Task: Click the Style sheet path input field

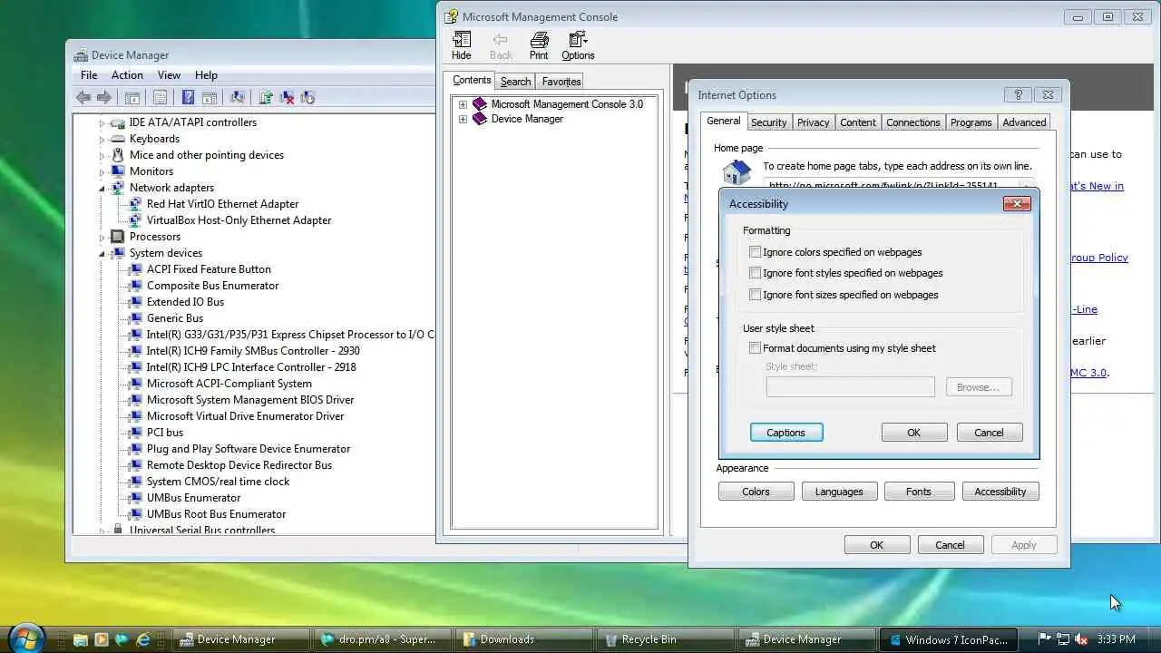Action: (x=851, y=387)
